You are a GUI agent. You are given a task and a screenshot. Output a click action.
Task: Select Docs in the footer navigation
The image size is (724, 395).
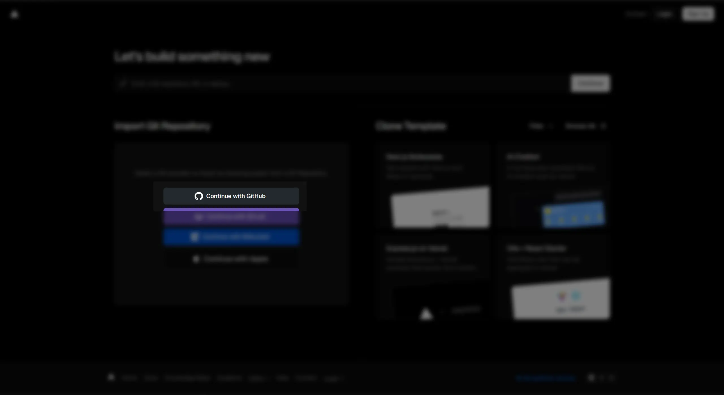click(x=151, y=378)
